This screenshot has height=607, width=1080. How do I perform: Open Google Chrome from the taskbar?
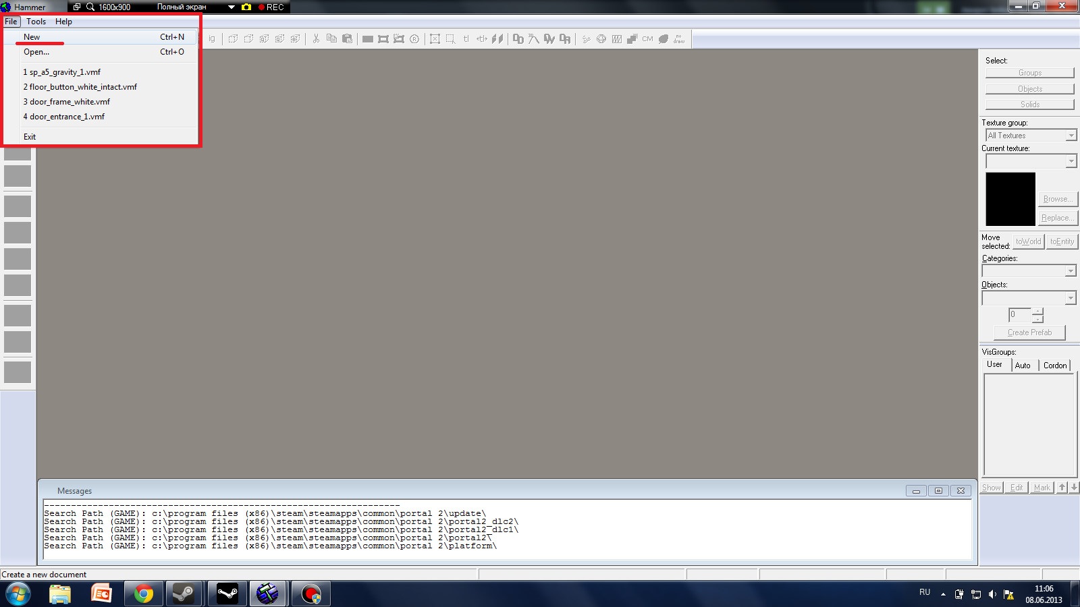click(143, 594)
